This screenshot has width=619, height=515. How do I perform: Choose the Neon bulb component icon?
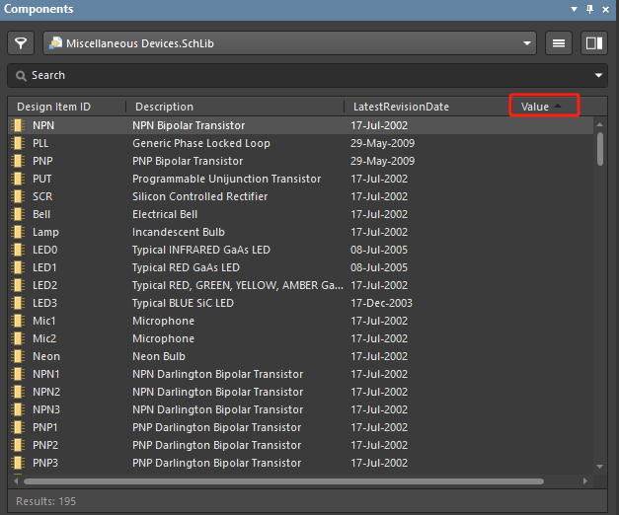point(17,356)
